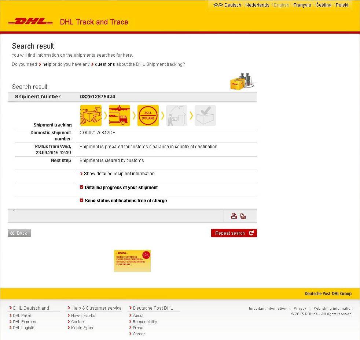This screenshot has width=360, height=340.
Task: Open the Privacy footer link
Action: [300, 309]
